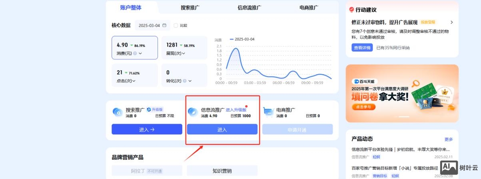The height and width of the screenshot is (179, 481).
Task: Select the 4.90 消费(元) metric card
Action: [x=135, y=48]
